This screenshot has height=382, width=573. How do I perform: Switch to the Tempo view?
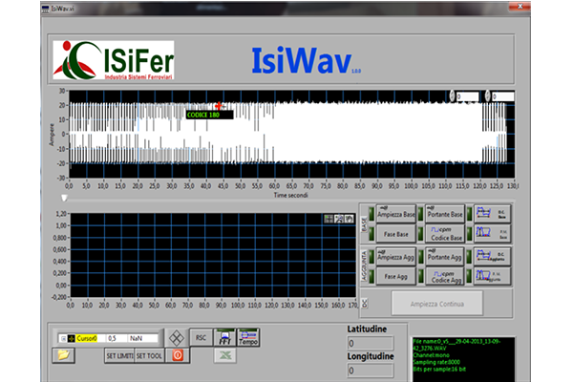click(248, 337)
